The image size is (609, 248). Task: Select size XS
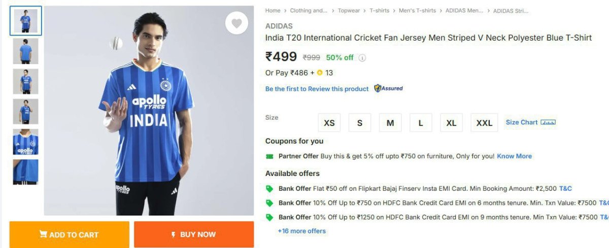329,123
